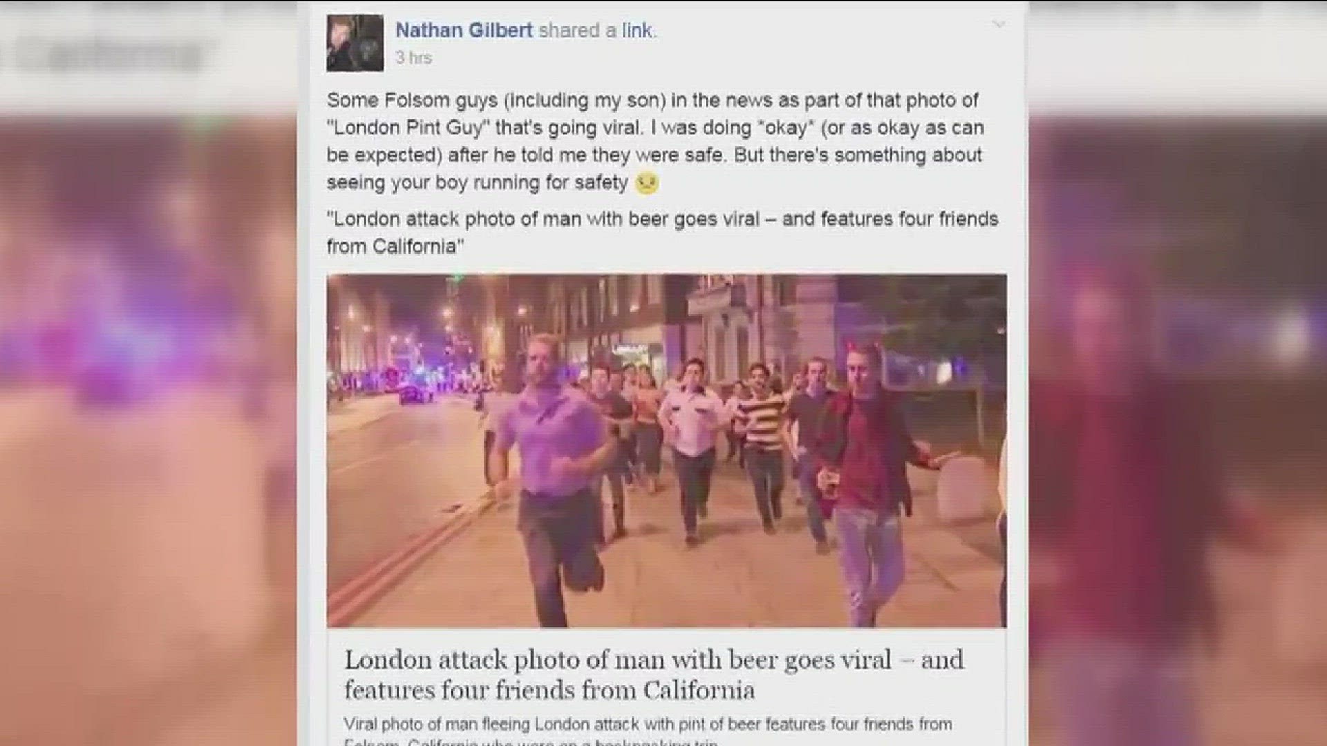Click the 'shared a link' text

coord(597,30)
